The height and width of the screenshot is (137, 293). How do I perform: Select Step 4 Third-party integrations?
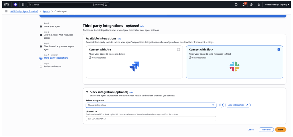pyautogui.click(x=56, y=58)
